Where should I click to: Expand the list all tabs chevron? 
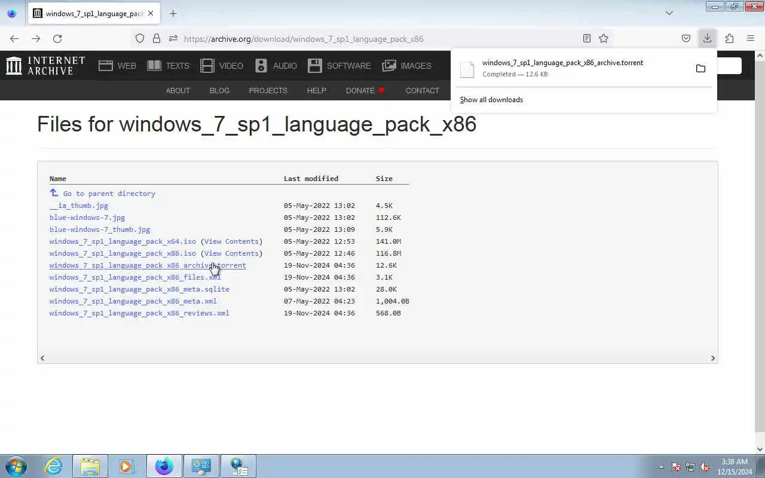pos(669,13)
